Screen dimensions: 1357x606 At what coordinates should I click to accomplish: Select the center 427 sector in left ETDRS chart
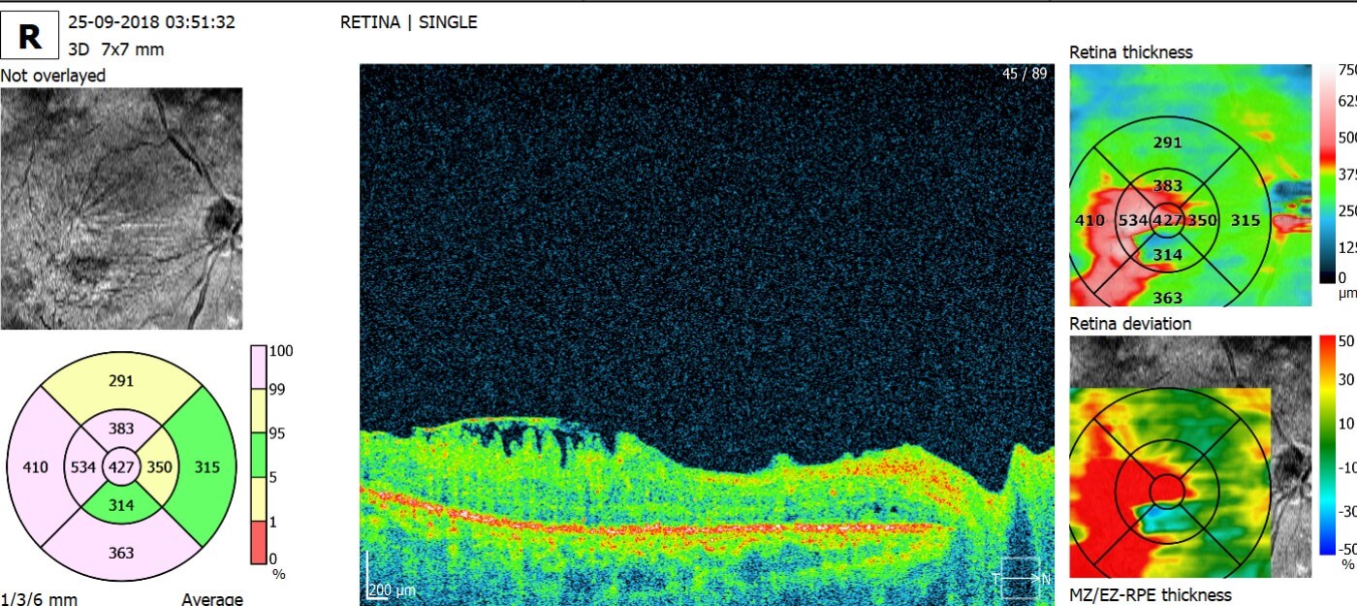121,466
